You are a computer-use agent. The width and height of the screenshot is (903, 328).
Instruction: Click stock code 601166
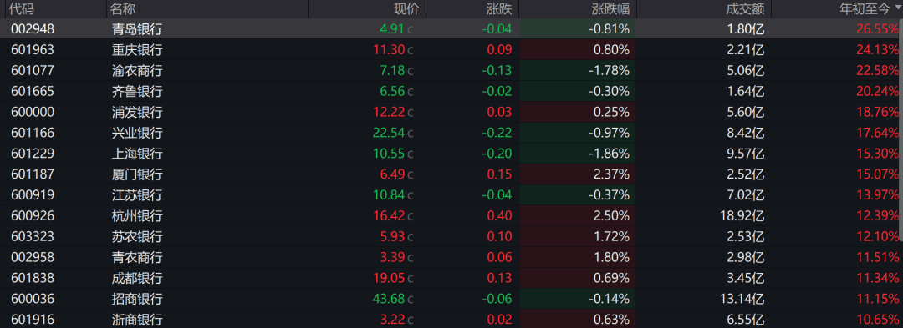(x=33, y=133)
